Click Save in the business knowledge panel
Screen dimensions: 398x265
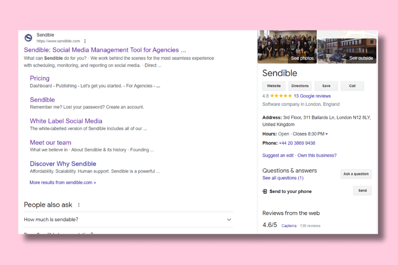click(x=326, y=86)
